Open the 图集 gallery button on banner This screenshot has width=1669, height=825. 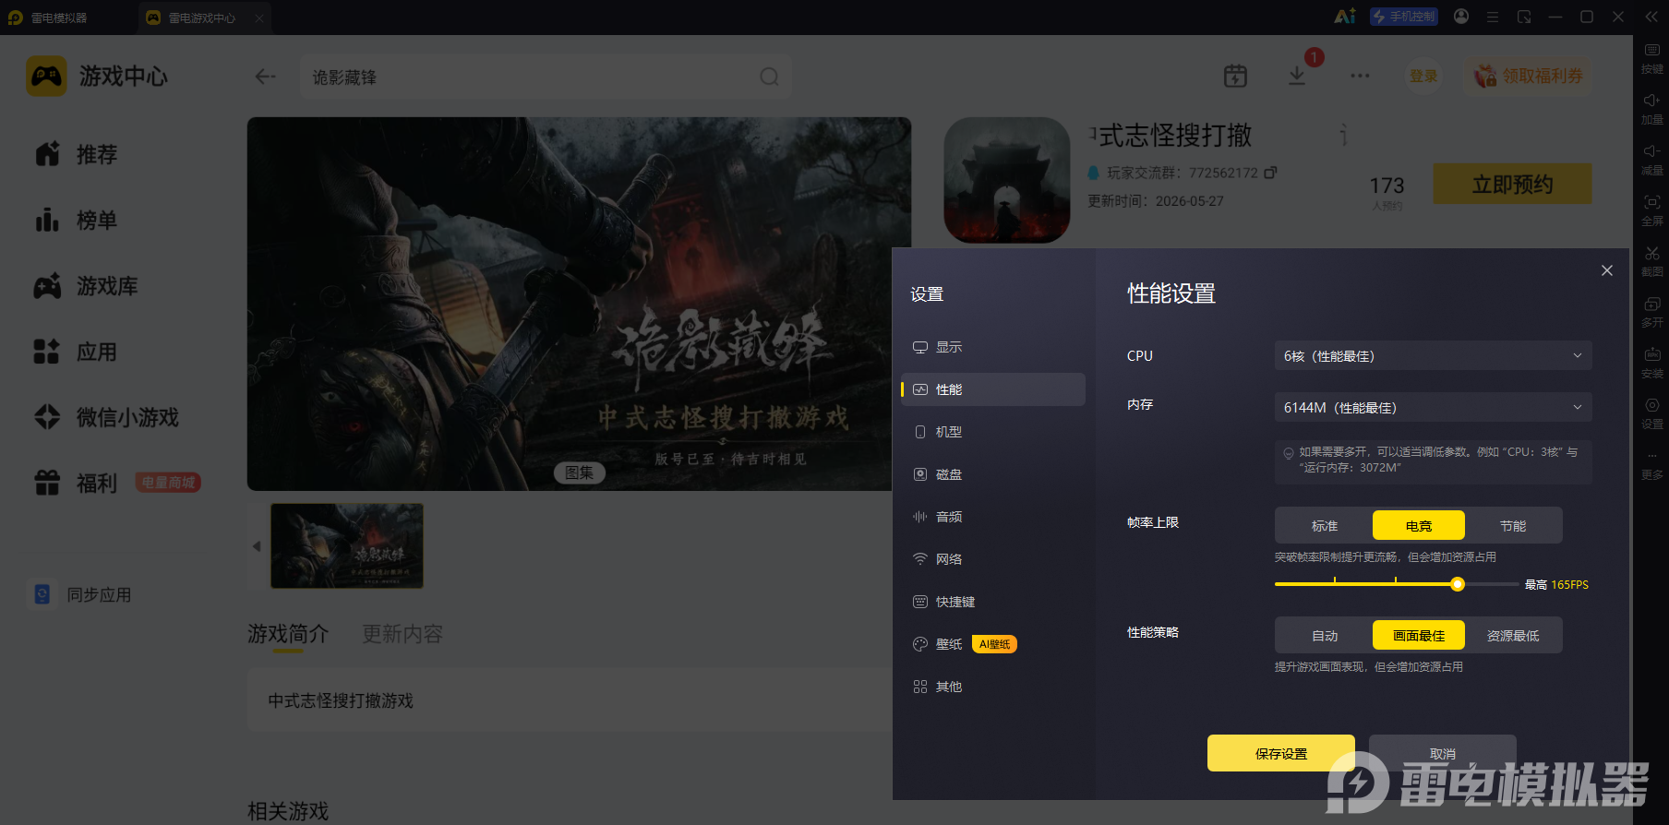tap(580, 472)
